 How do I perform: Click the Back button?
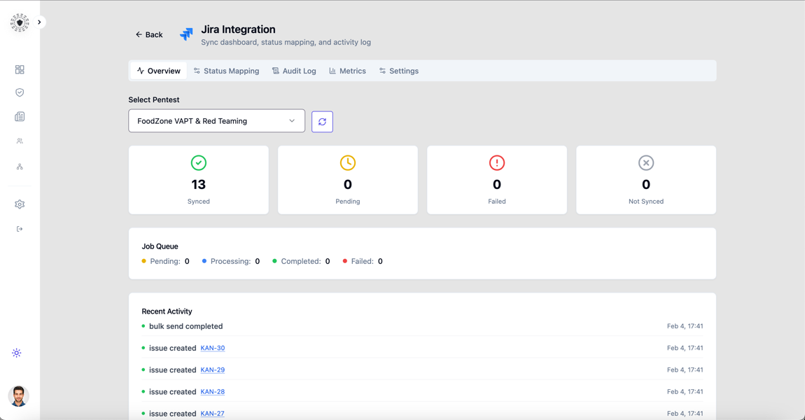(x=149, y=34)
